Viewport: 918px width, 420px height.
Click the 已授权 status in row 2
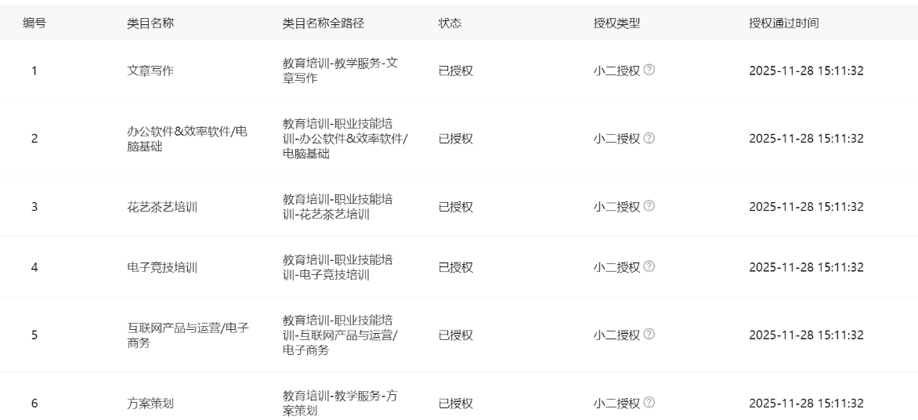(456, 139)
